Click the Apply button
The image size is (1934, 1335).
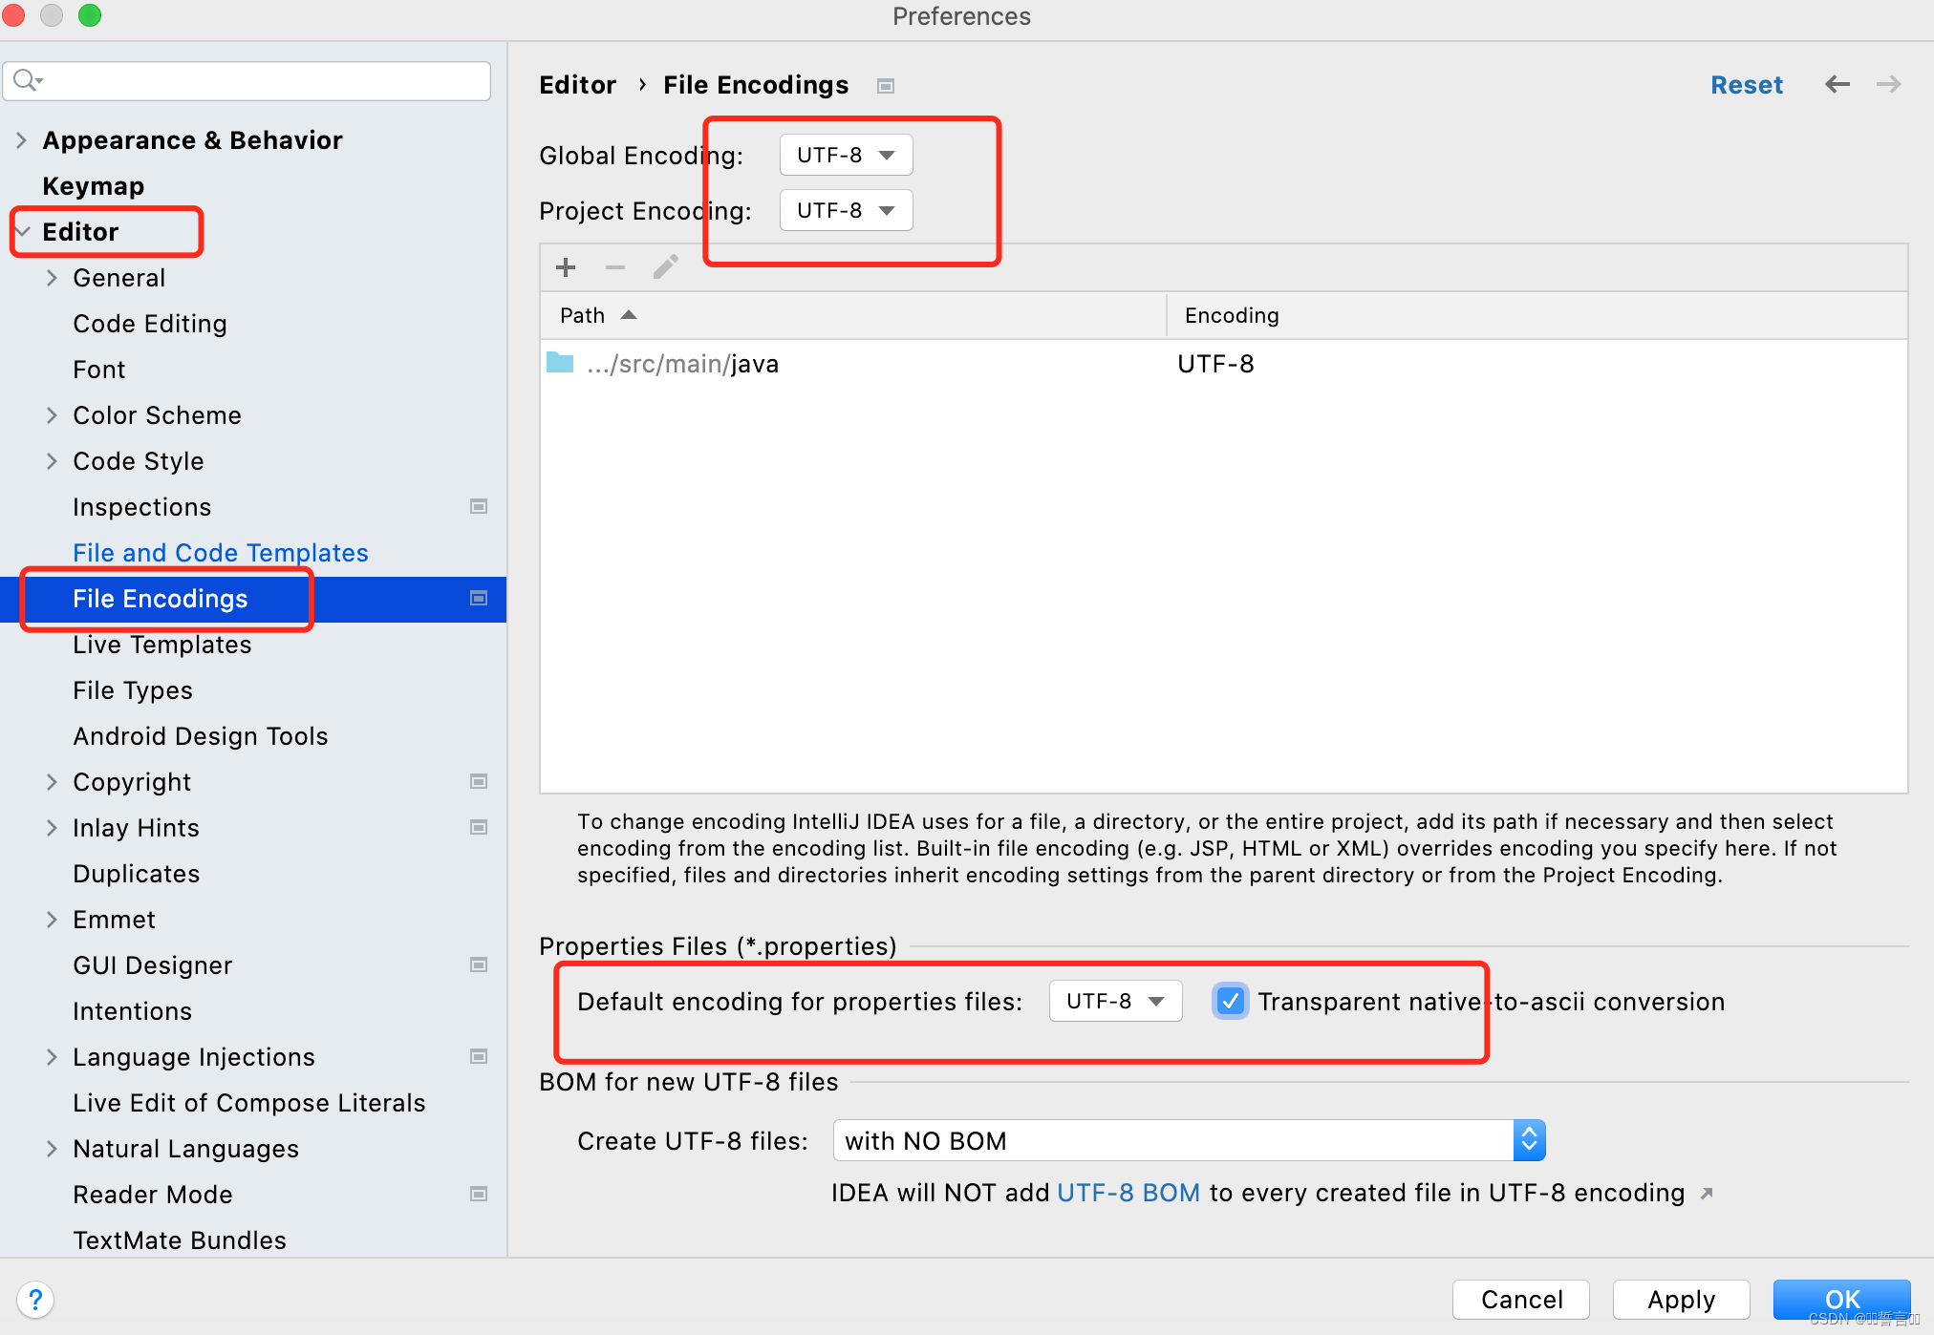click(1682, 1300)
